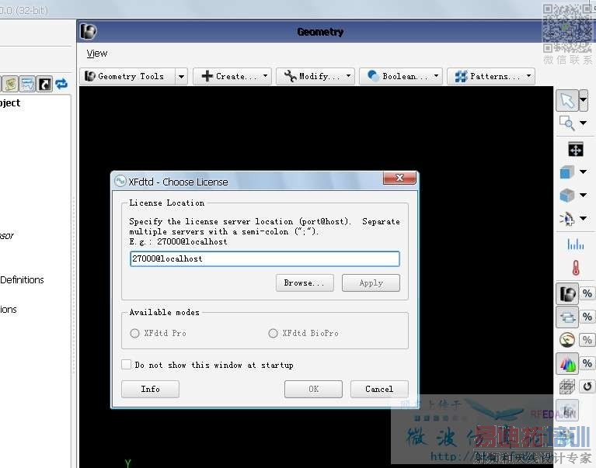The width and height of the screenshot is (596, 468).
Task: Click Cancel in Choose License dialog
Action: (x=379, y=389)
